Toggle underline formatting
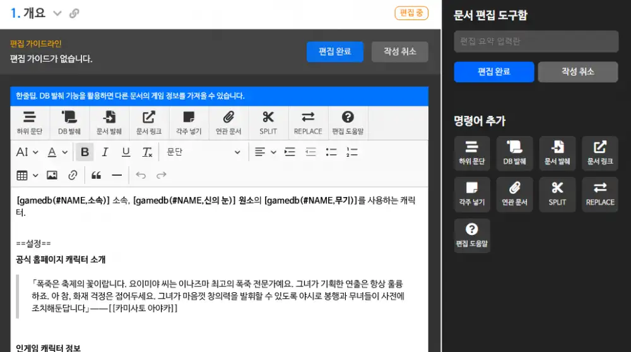This screenshot has width=631, height=352. [x=126, y=152]
